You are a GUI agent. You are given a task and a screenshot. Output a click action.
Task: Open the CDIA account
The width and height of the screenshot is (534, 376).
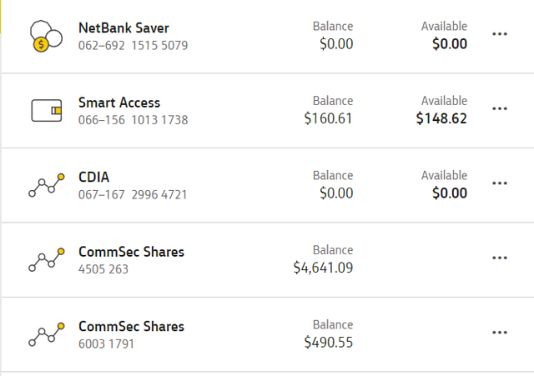(94, 177)
